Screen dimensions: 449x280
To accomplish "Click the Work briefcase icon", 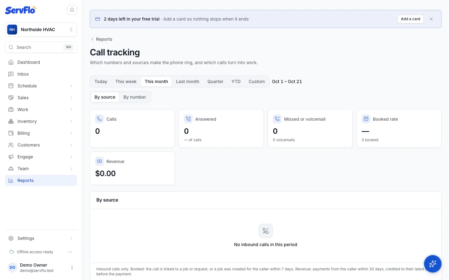I will click(11, 110).
